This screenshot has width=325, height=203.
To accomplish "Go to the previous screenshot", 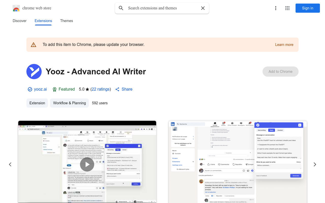I will [x=10, y=164].
